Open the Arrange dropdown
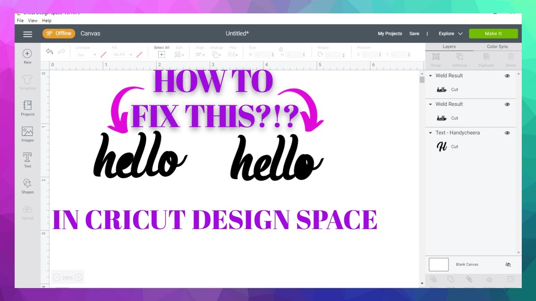The height and width of the screenshot is (301, 536). [216, 55]
